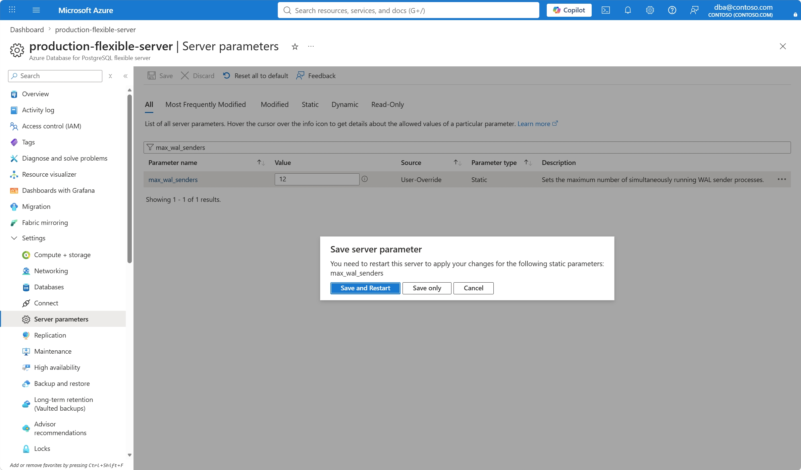Click the max_wal_senders filter field

click(467, 148)
